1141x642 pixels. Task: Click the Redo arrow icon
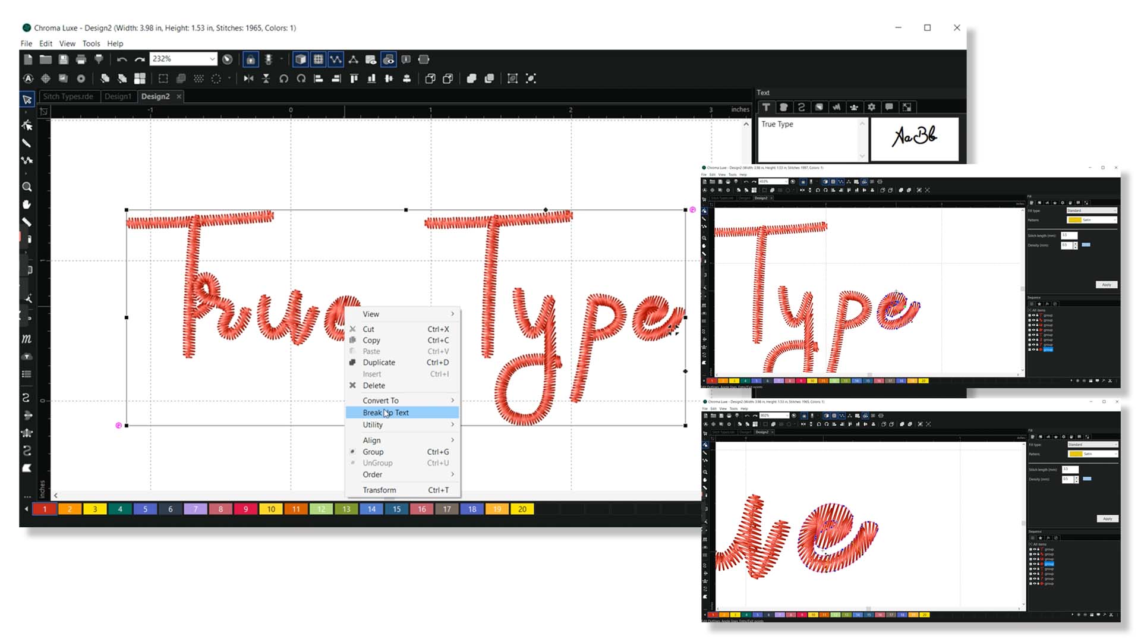(138, 59)
